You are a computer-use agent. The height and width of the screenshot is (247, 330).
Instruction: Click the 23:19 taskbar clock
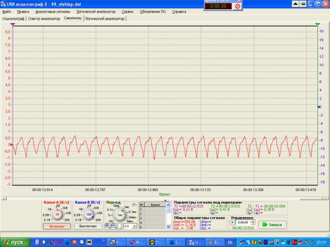point(322,242)
